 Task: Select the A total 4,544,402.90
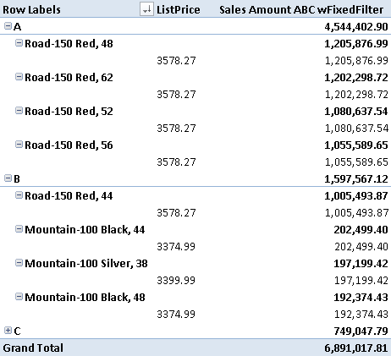pyautogui.click(x=356, y=27)
